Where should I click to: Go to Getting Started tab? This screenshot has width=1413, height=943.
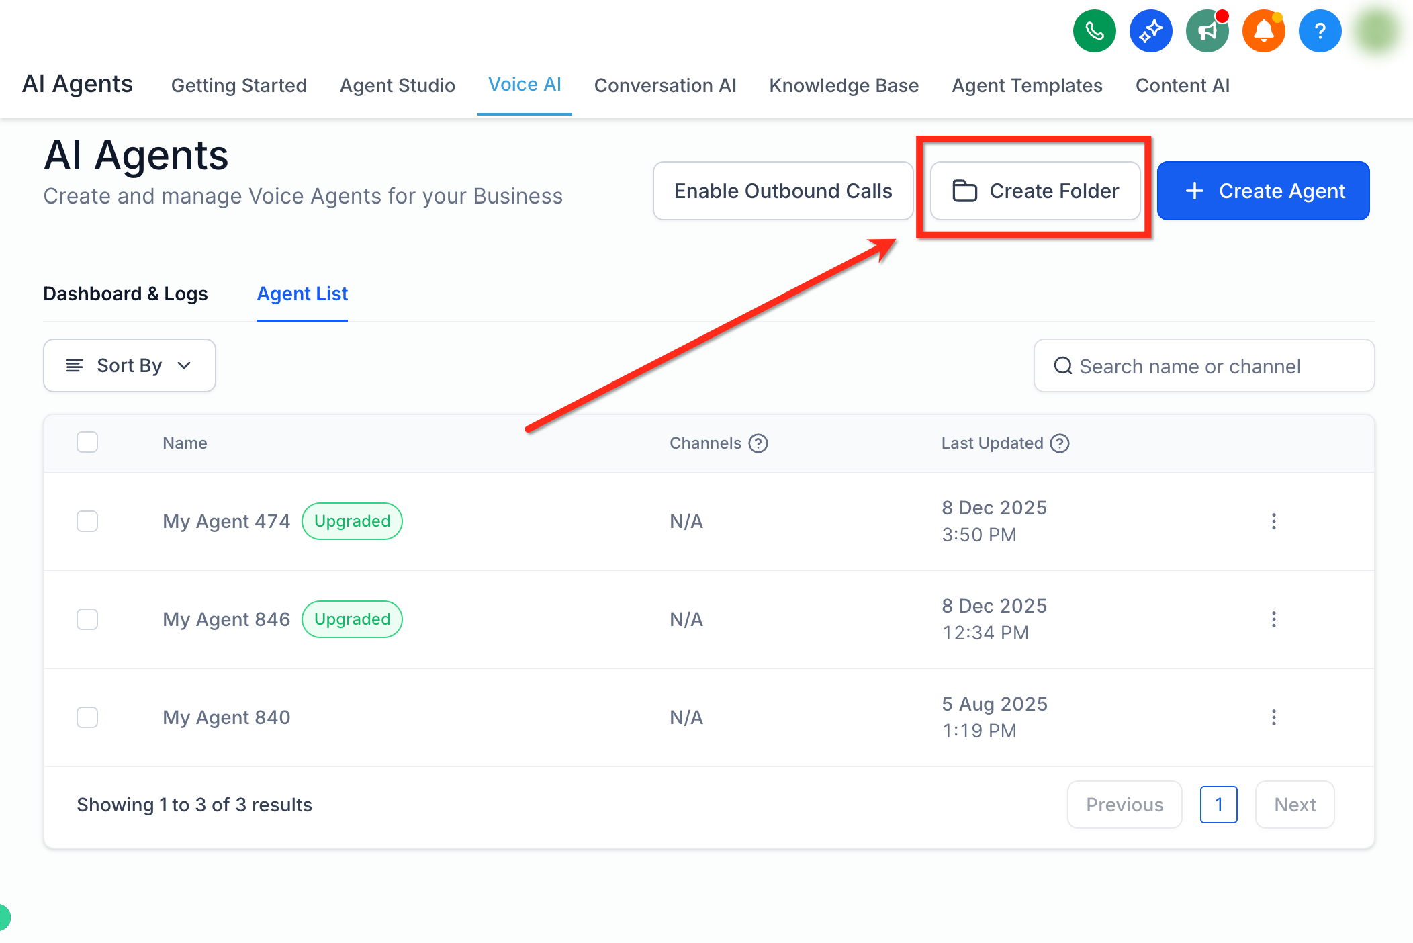point(239,85)
